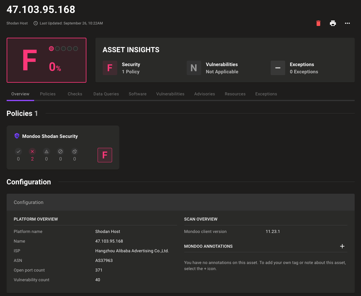Select the Security F badge in Asset Insights
The width and height of the screenshot is (361, 296).
point(110,68)
